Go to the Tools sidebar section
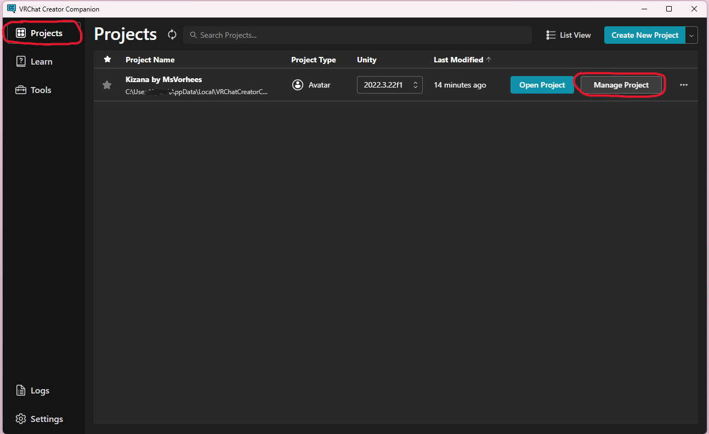 (x=33, y=90)
